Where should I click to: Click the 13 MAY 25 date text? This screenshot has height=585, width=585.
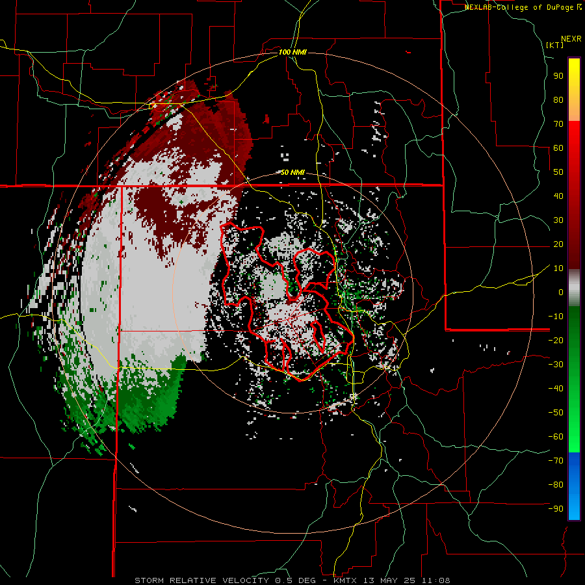[391, 580]
